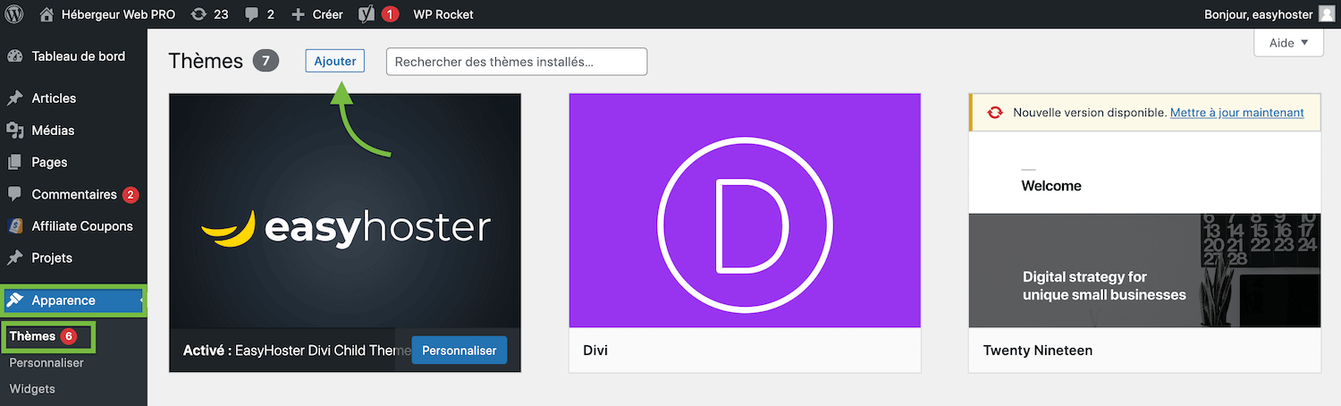Click the Ajouter button to add theme
Screen dimensions: 1341x406
coord(334,61)
